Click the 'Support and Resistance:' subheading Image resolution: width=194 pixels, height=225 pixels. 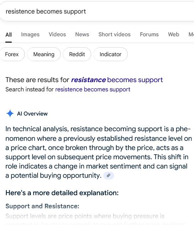pyautogui.click(x=42, y=206)
